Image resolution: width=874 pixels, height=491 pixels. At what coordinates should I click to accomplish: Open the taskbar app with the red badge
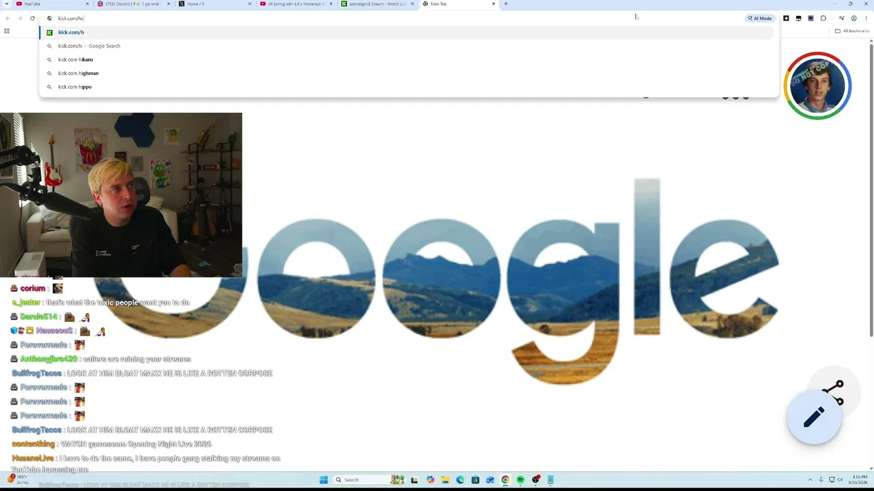(536, 479)
